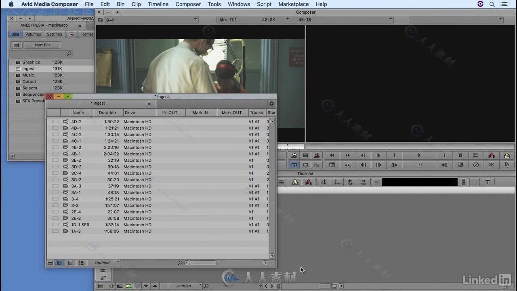The height and width of the screenshot is (291, 517).
Task: Click Ingest bin search magnifier icon
Action: point(180,263)
